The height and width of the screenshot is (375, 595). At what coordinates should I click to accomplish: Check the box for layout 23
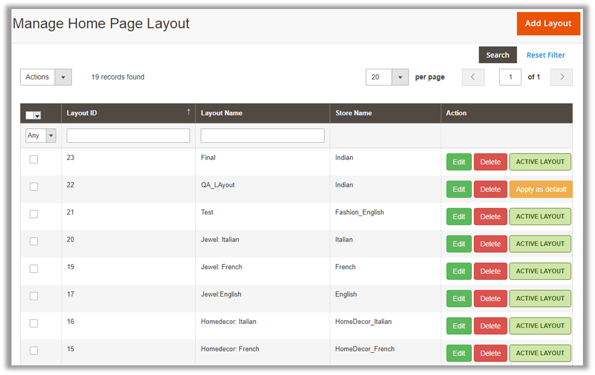tap(34, 159)
